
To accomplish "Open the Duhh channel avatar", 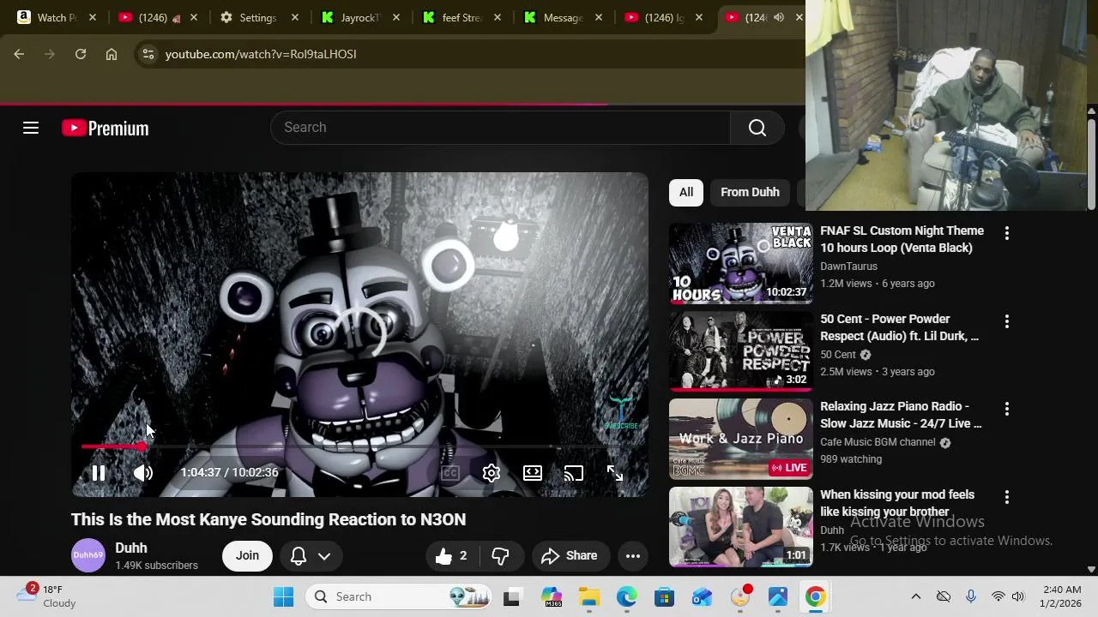I will click(x=87, y=556).
